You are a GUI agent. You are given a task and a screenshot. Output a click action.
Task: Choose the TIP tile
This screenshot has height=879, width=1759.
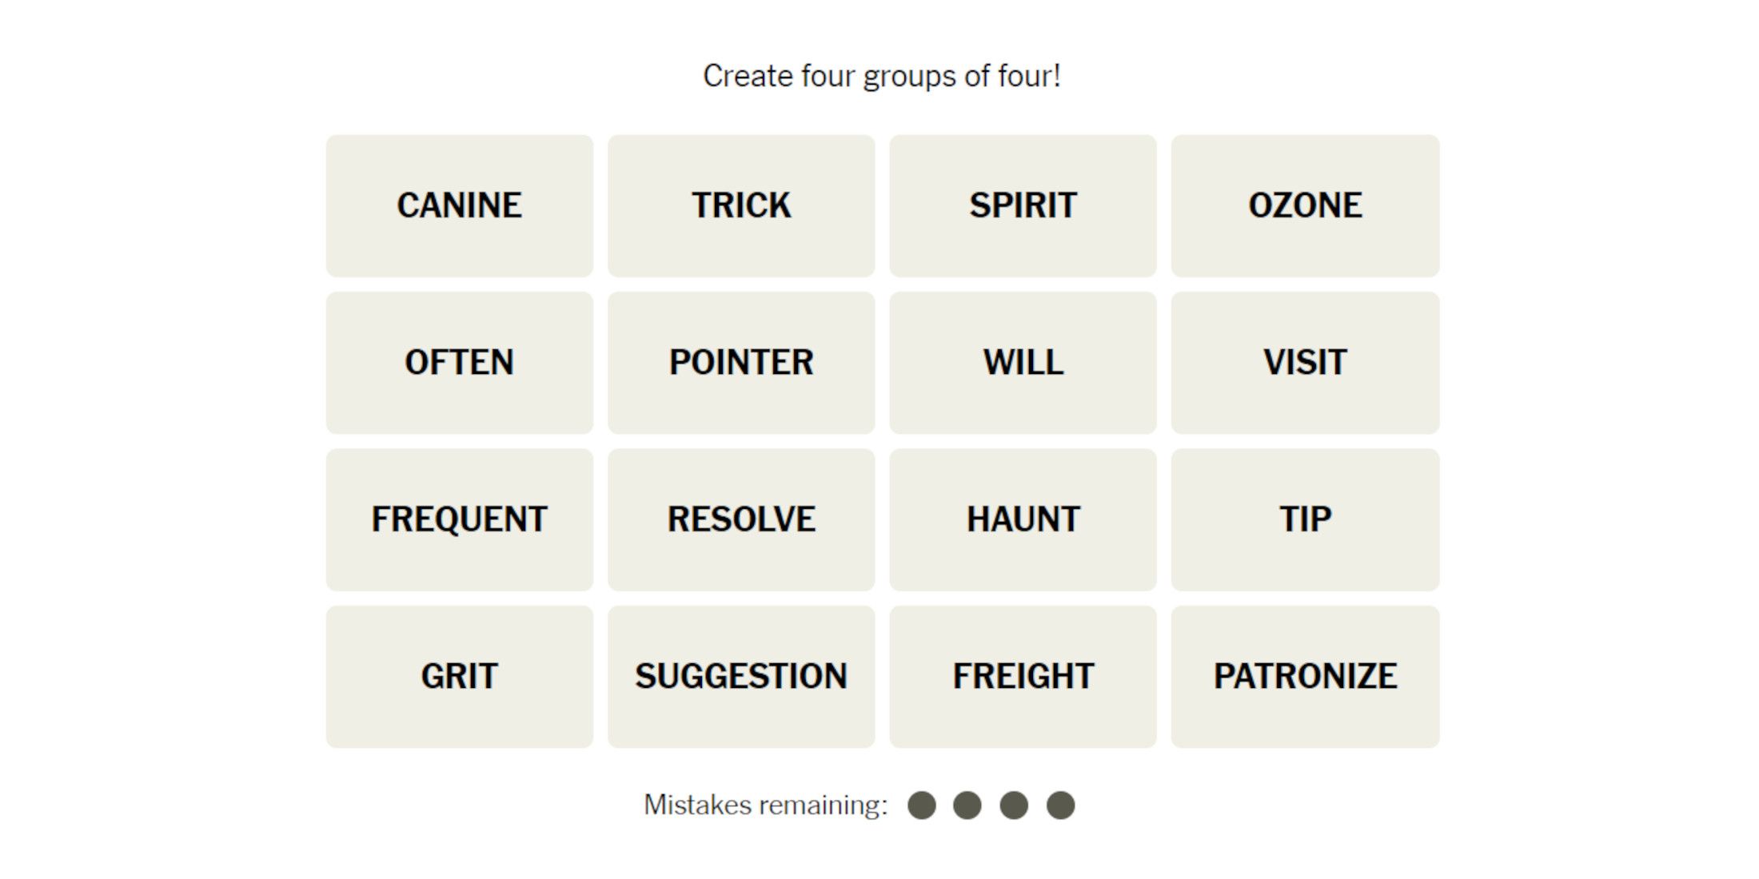[x=1305, y=519]
